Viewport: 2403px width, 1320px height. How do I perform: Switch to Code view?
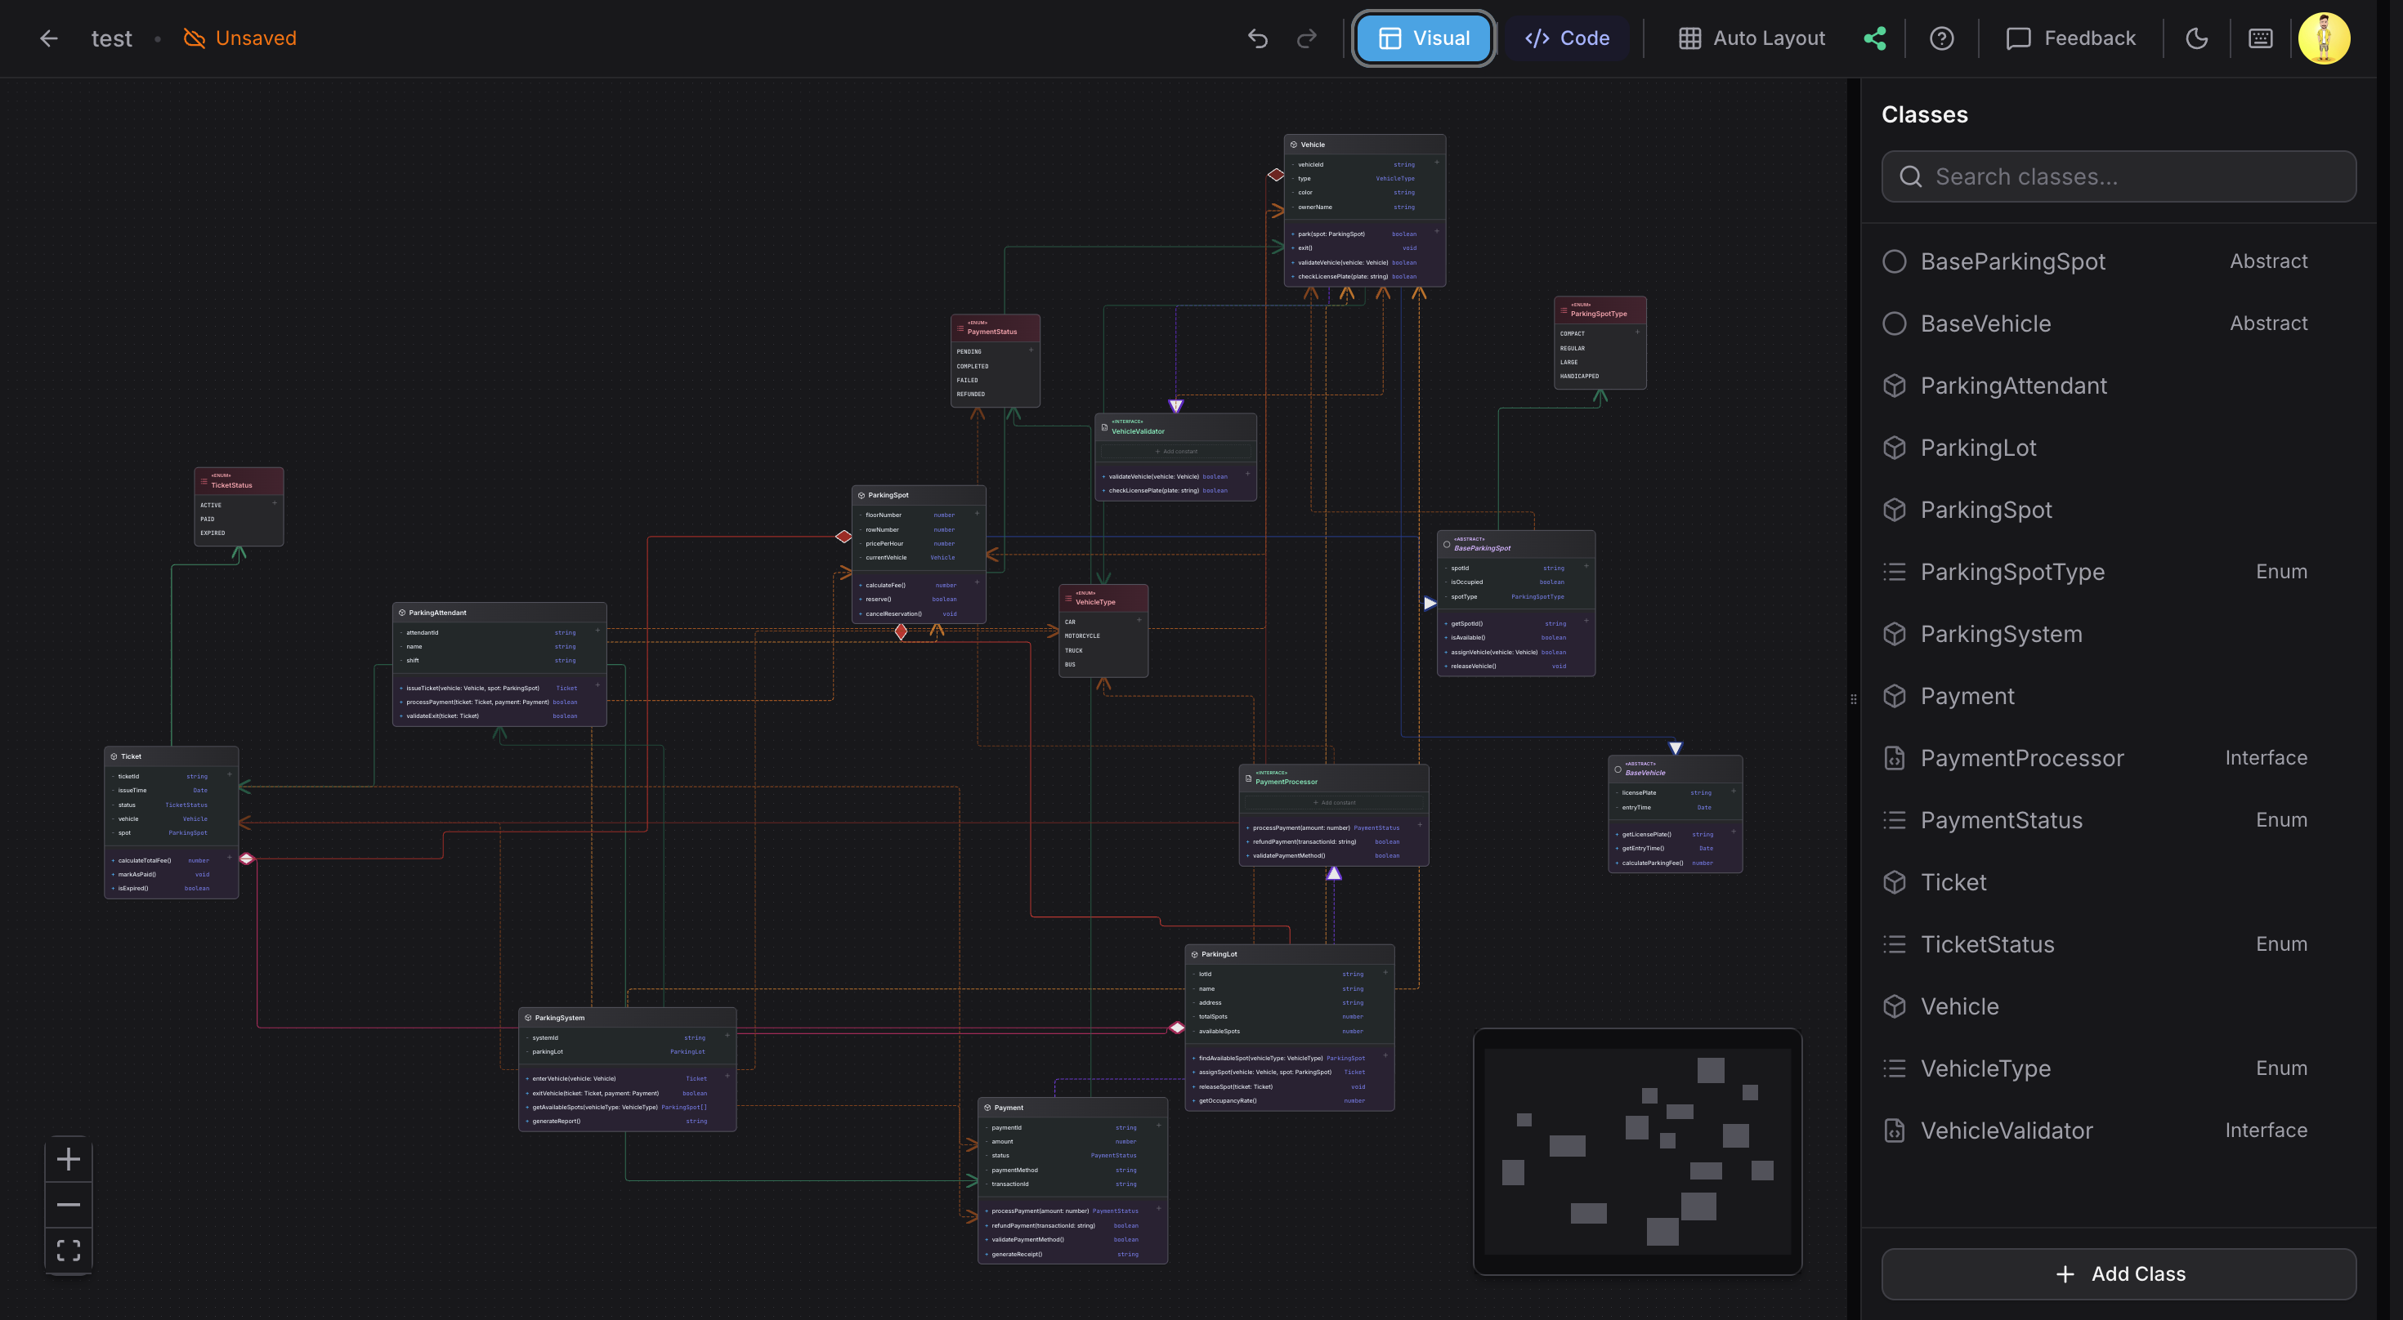coord(1567,38)
